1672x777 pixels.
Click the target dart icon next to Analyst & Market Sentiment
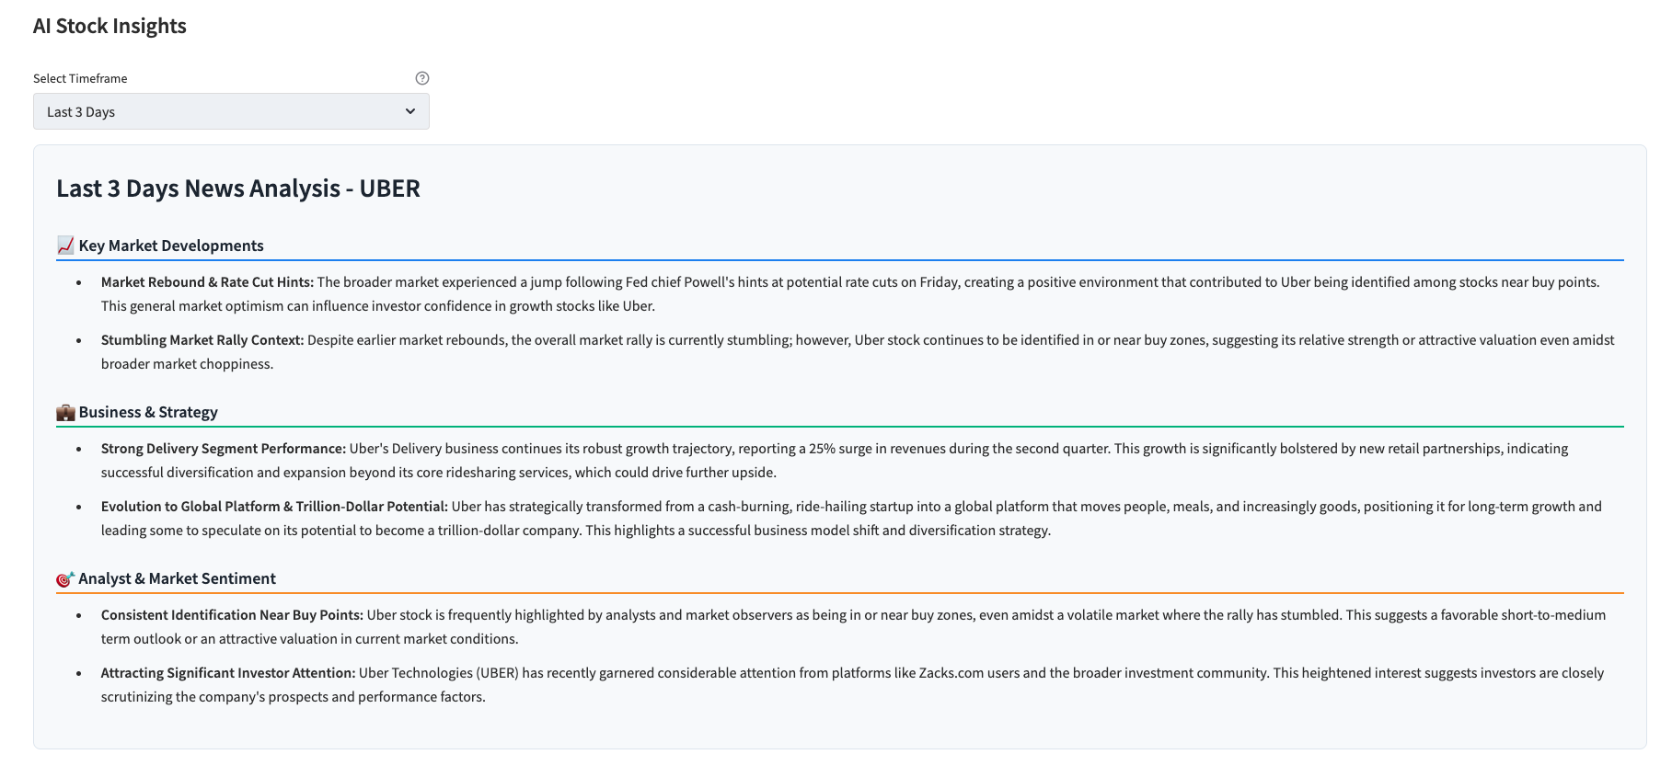coord(65,578)
